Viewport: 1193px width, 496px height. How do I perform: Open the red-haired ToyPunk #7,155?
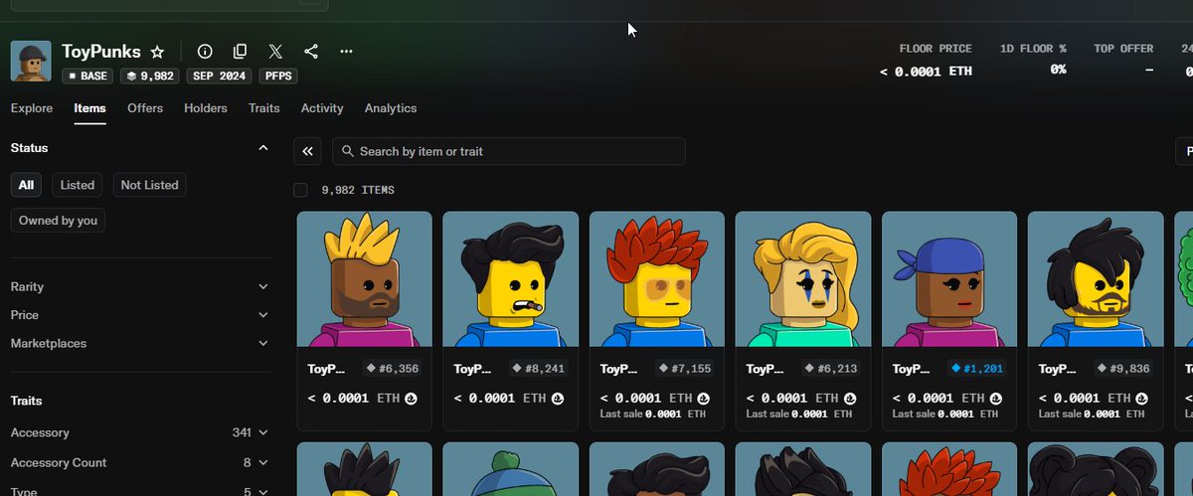pos(657,278)
